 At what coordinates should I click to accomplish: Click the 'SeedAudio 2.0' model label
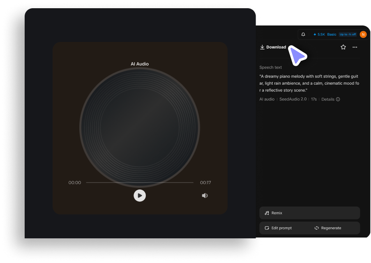click(x=293, y=99)
